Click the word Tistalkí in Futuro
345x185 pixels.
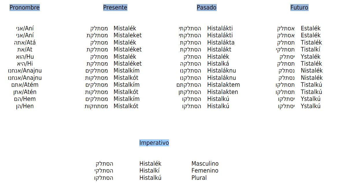(310, 49)
